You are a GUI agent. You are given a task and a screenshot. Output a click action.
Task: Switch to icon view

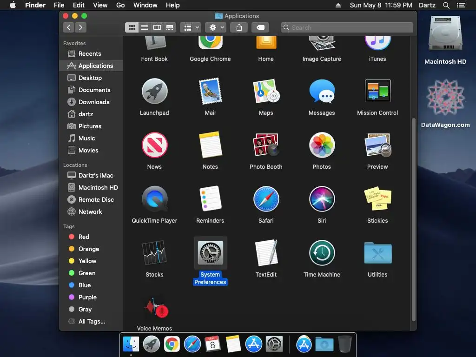132,27
